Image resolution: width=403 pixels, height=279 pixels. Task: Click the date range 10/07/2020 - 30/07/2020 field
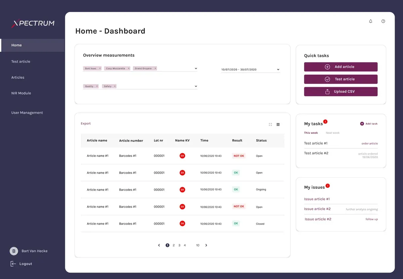click(251, 69)
